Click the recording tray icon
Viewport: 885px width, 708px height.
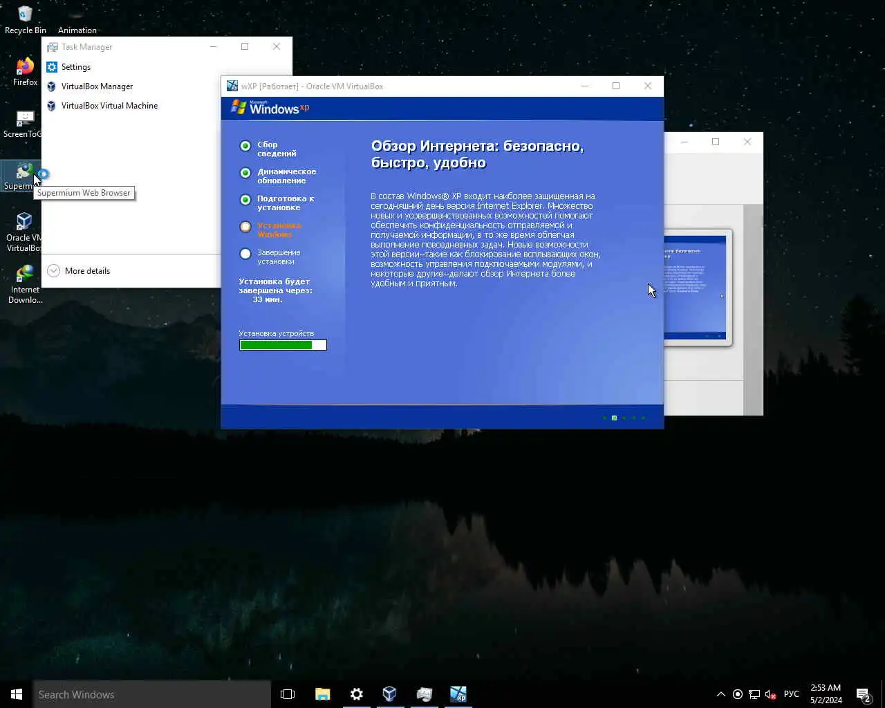tap(738, 694)
